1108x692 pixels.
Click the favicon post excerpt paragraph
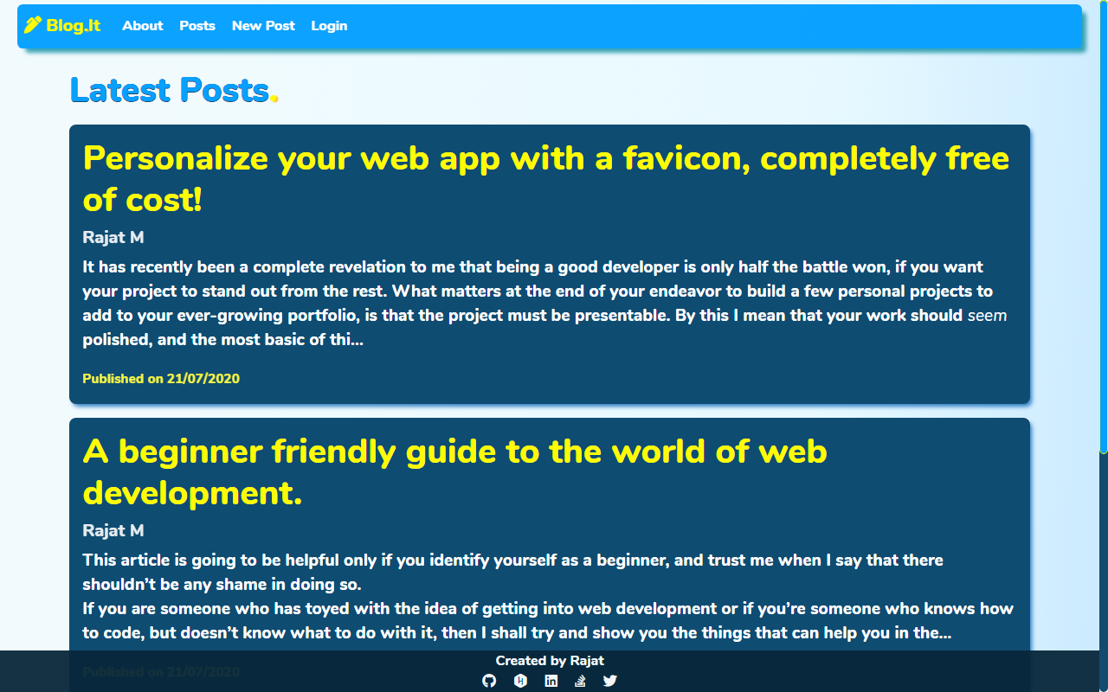point(545,304)
